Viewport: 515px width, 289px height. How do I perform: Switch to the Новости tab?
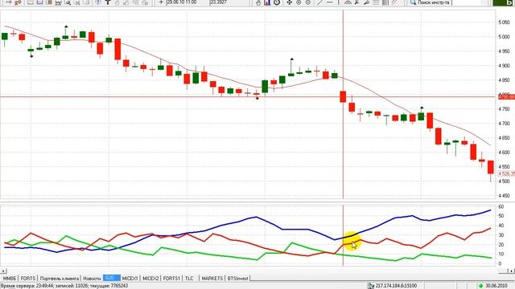coord(92,279)
